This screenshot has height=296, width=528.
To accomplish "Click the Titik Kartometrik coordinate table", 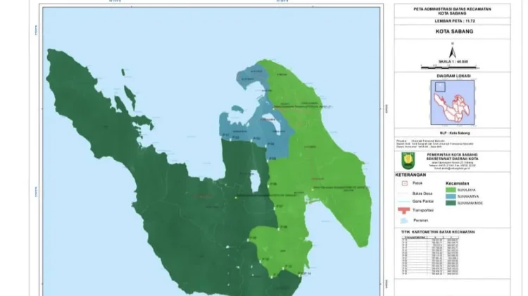I will point(430,256).
